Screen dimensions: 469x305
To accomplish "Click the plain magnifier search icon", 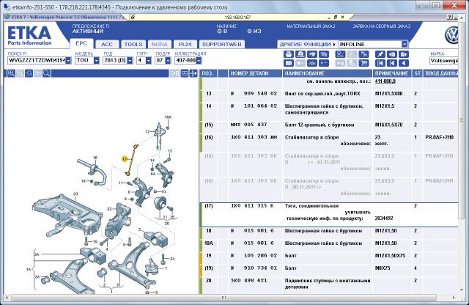I will (x=46, y=73).
